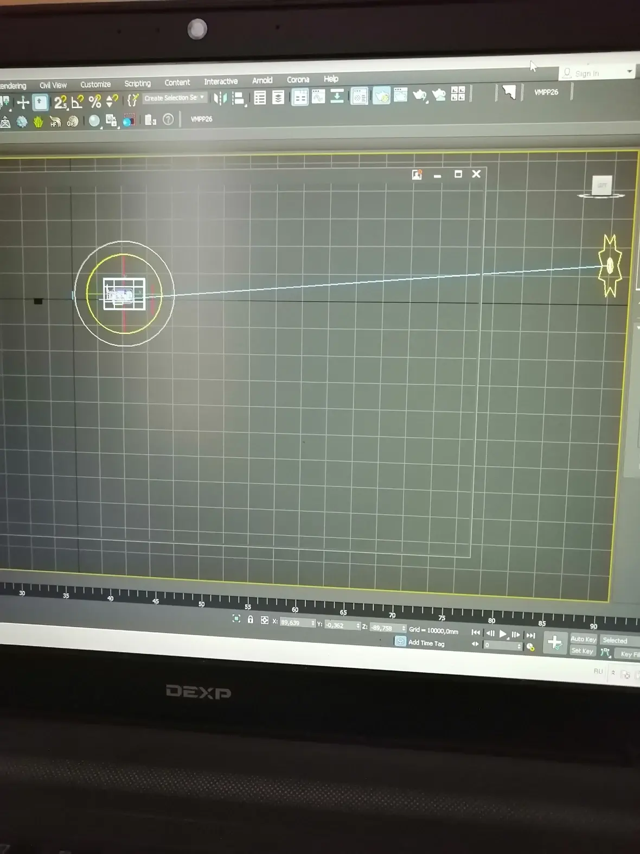Click the X coordinate spinner arrows
This screenshot has width=640, height=854.
[x=313, y=623]
